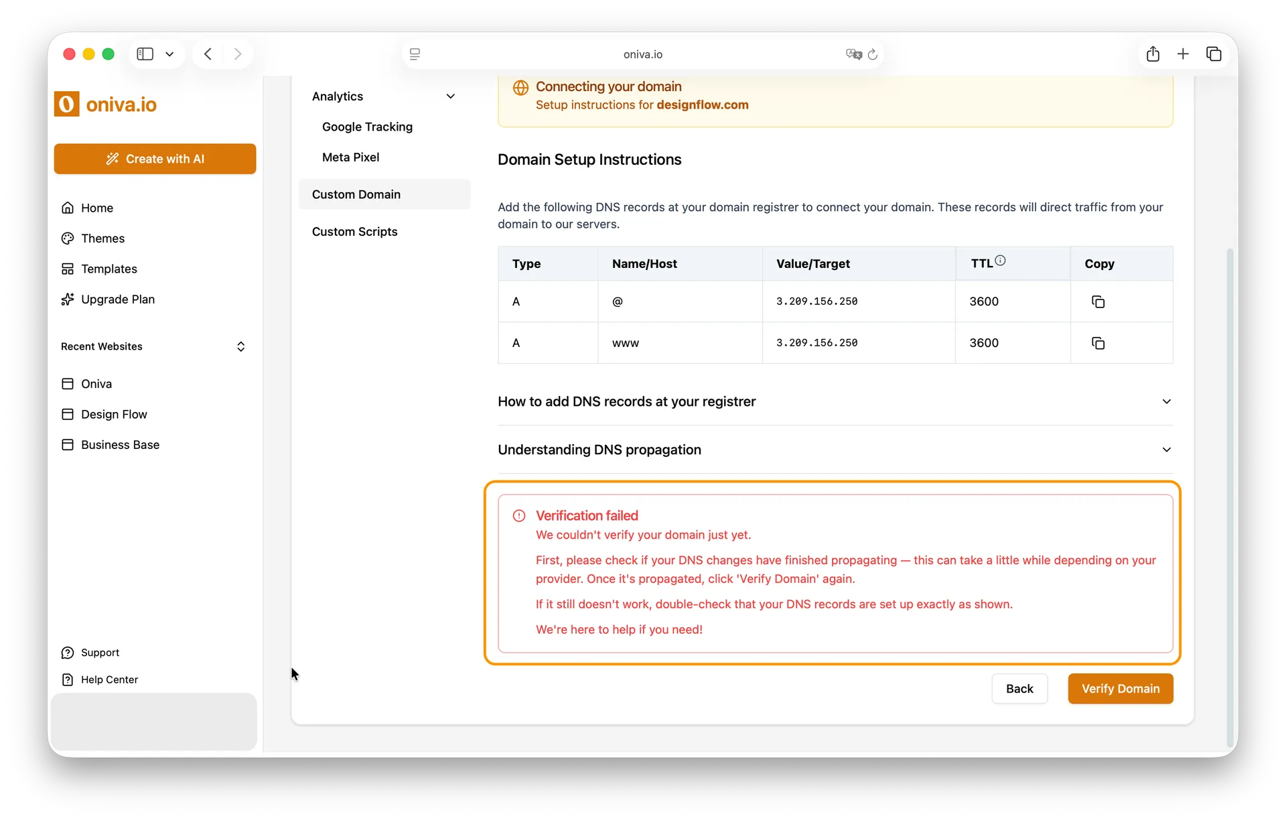Open the browser share menu
The height and width of the screenshot is (820, 1286).
pos(1153,54)
